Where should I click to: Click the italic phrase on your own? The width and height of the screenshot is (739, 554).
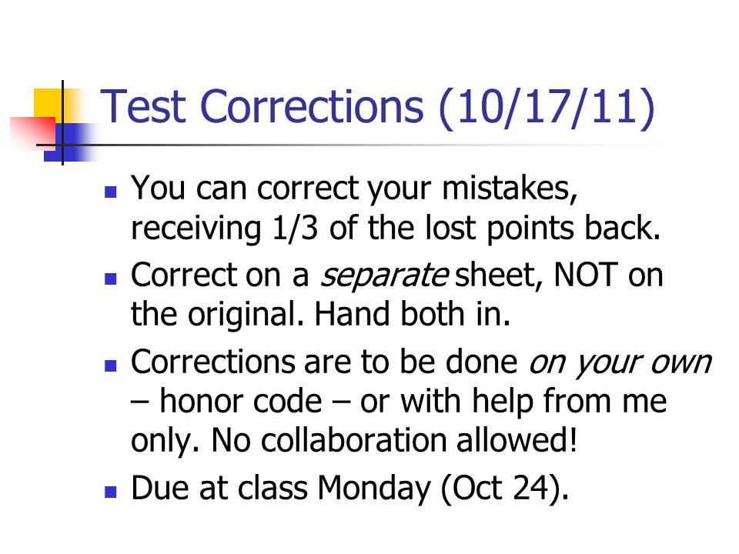click(x=620, y=363)
